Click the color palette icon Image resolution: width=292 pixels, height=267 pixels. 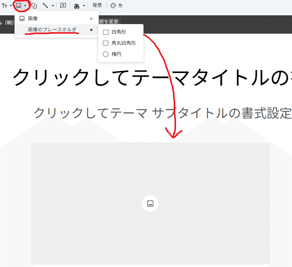tap(113, 6)
